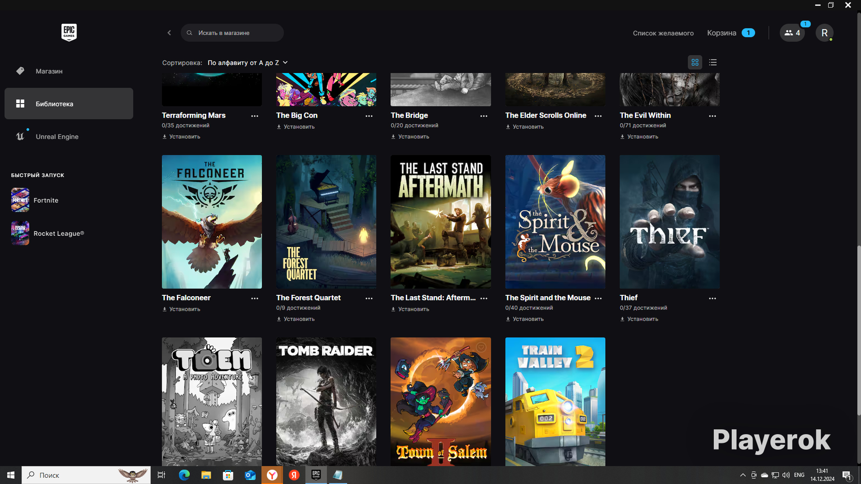Open the Tomb Raider cover art
The image size is (861, 484).
pyautogui.click(x=326, y=402)
